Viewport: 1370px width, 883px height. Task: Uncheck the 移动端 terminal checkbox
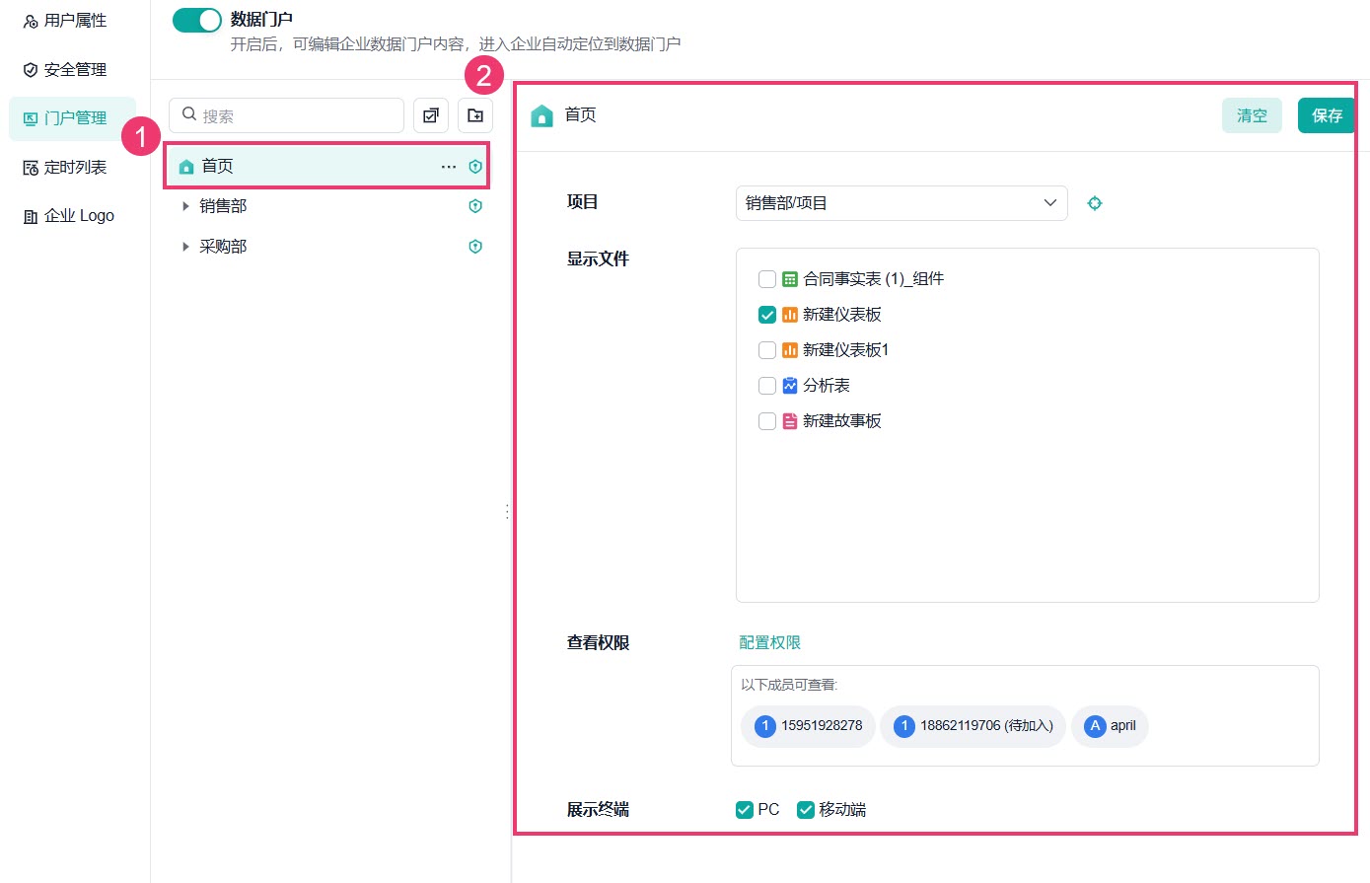pyautogui.click(x=806, y=810)
